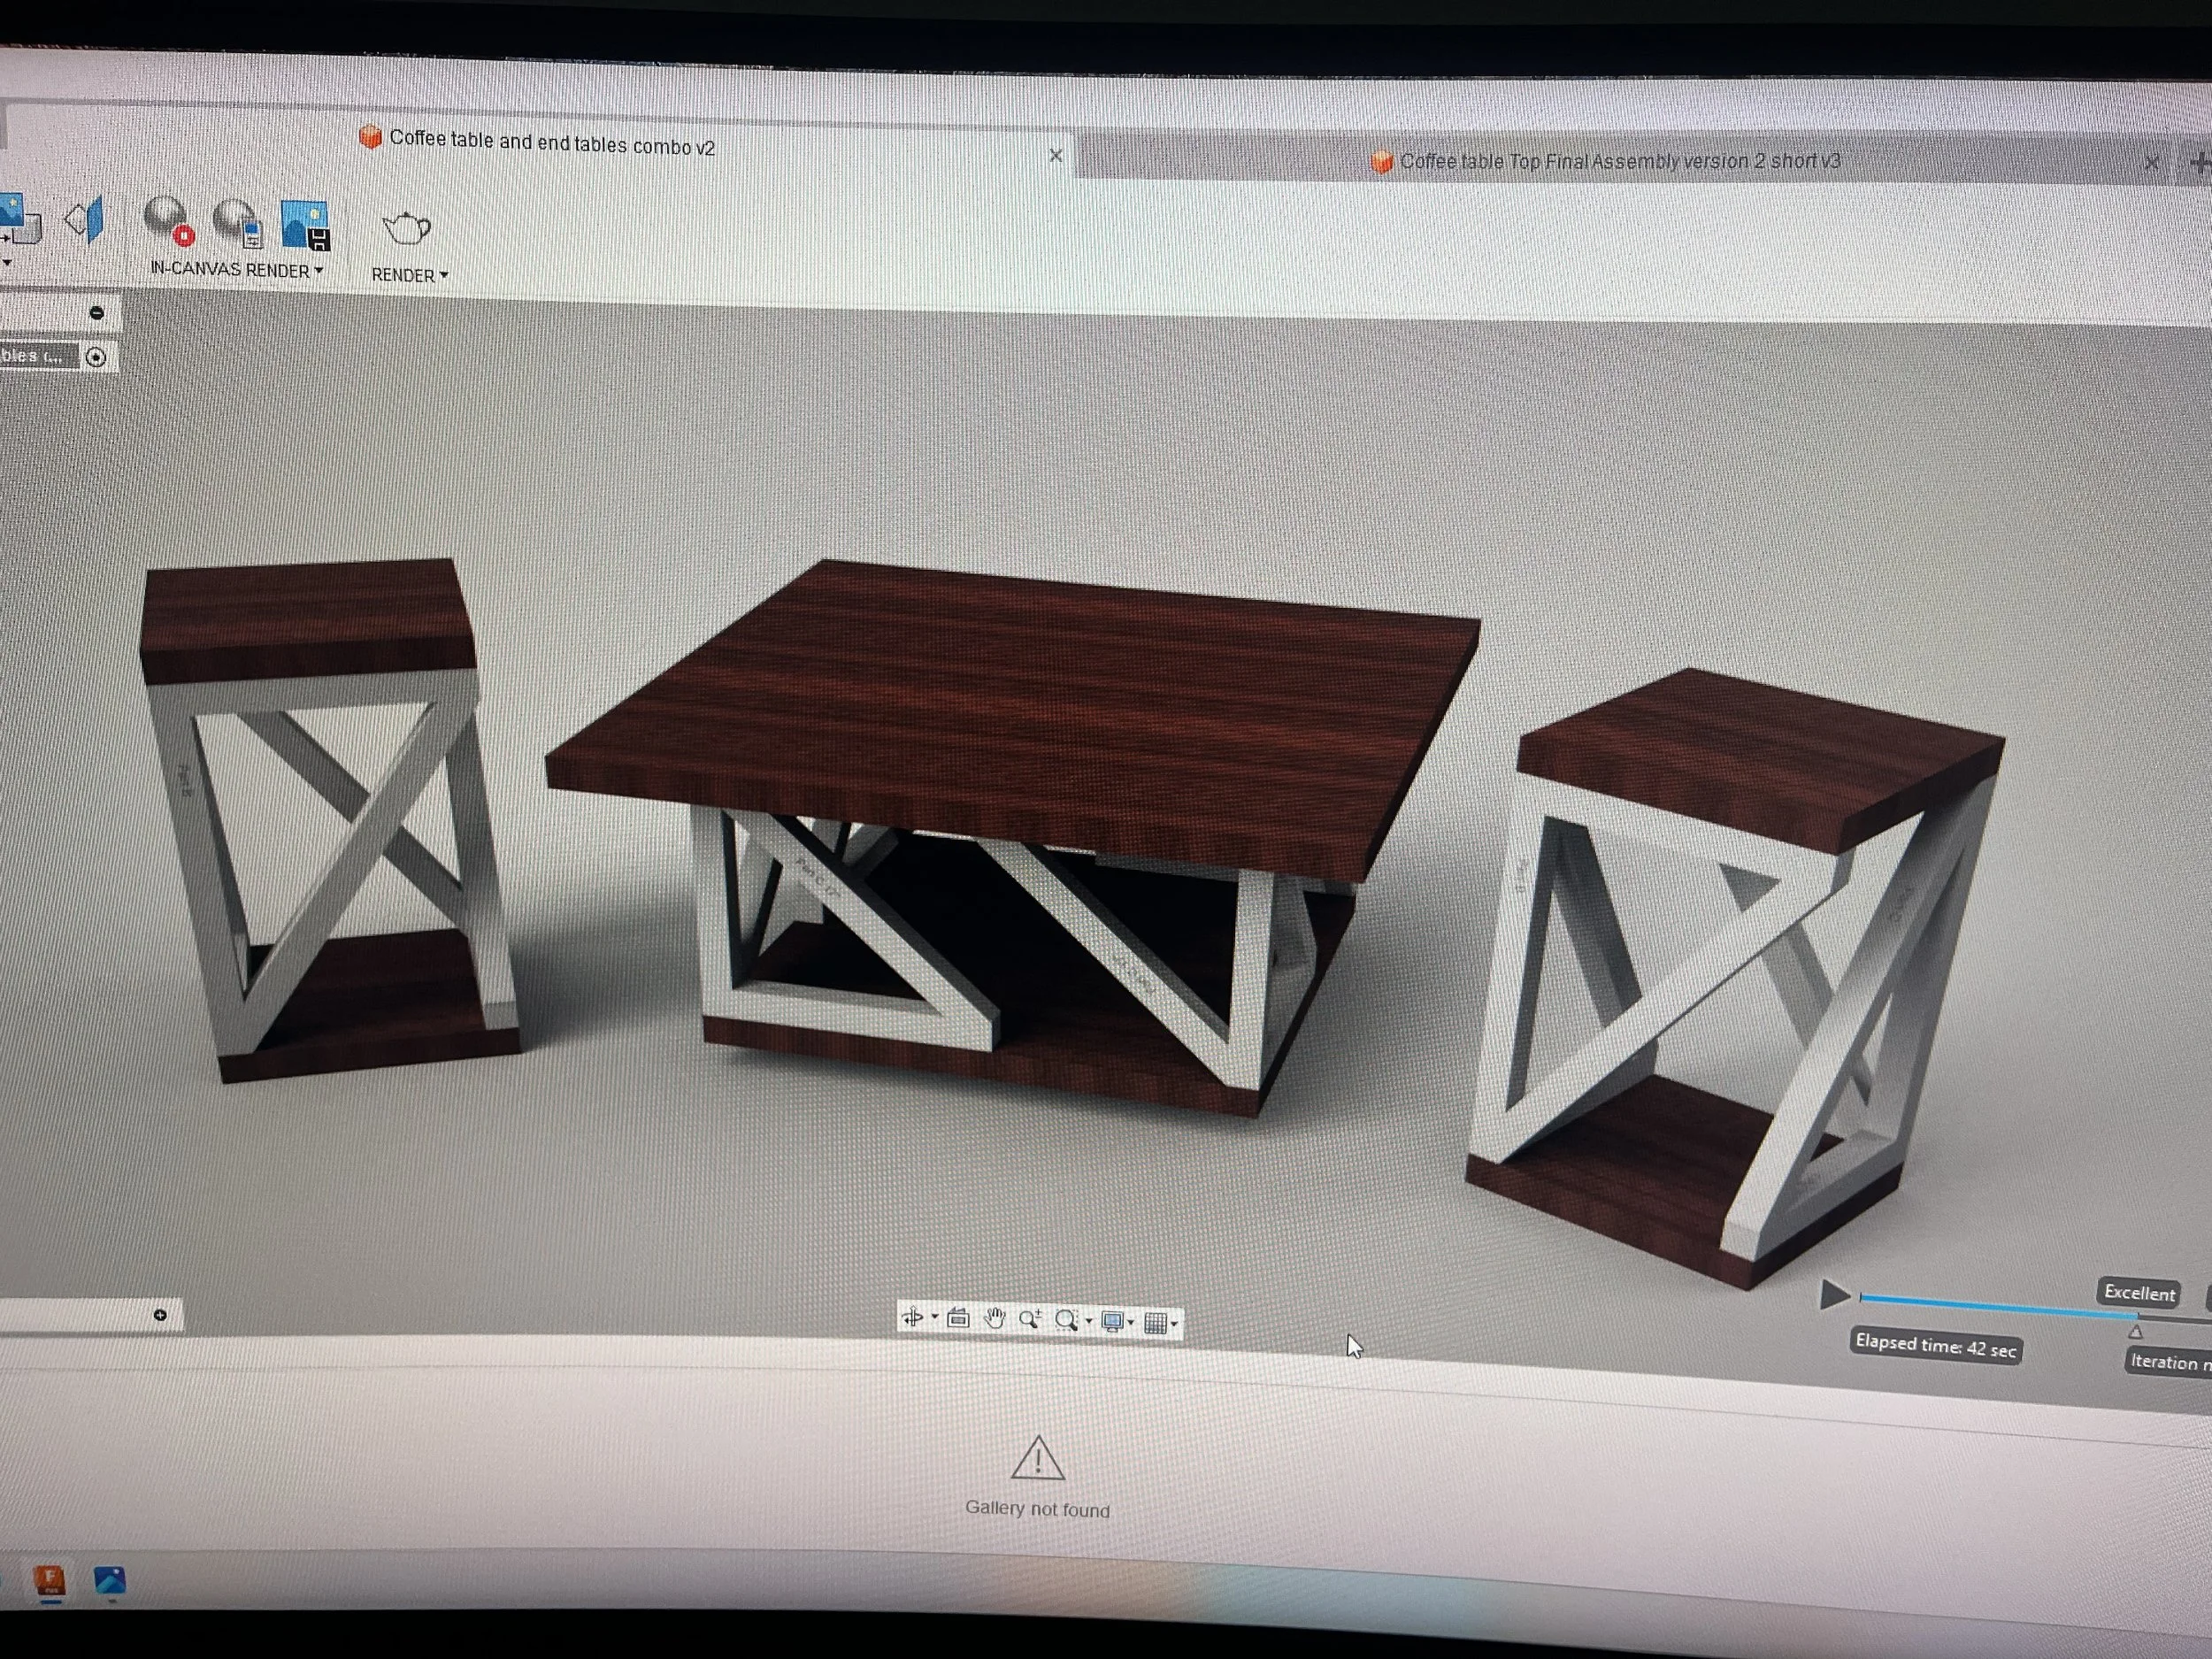Switch to Coffee table Top Final Assembly tab
The height and width of the screenshot is (1659, 2212).
click(x=1619, y=161)
